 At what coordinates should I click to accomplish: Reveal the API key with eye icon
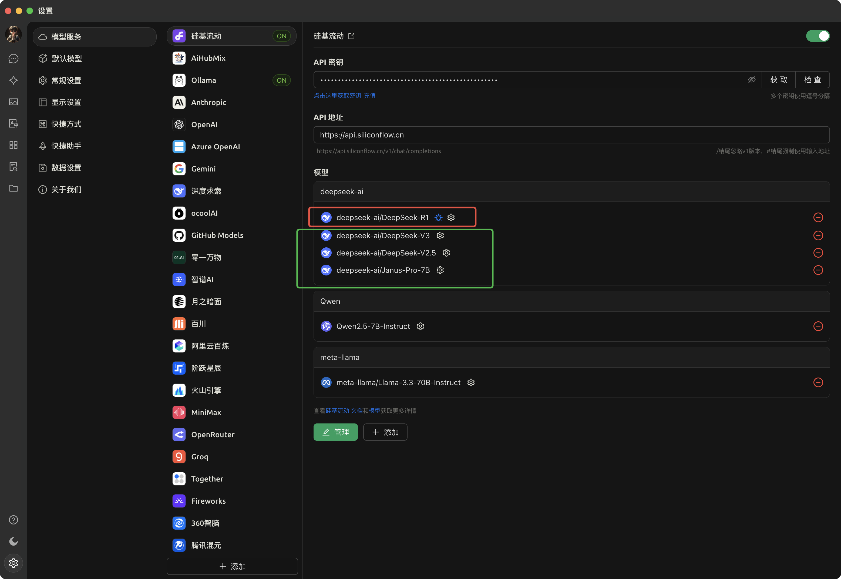[751, 79]
